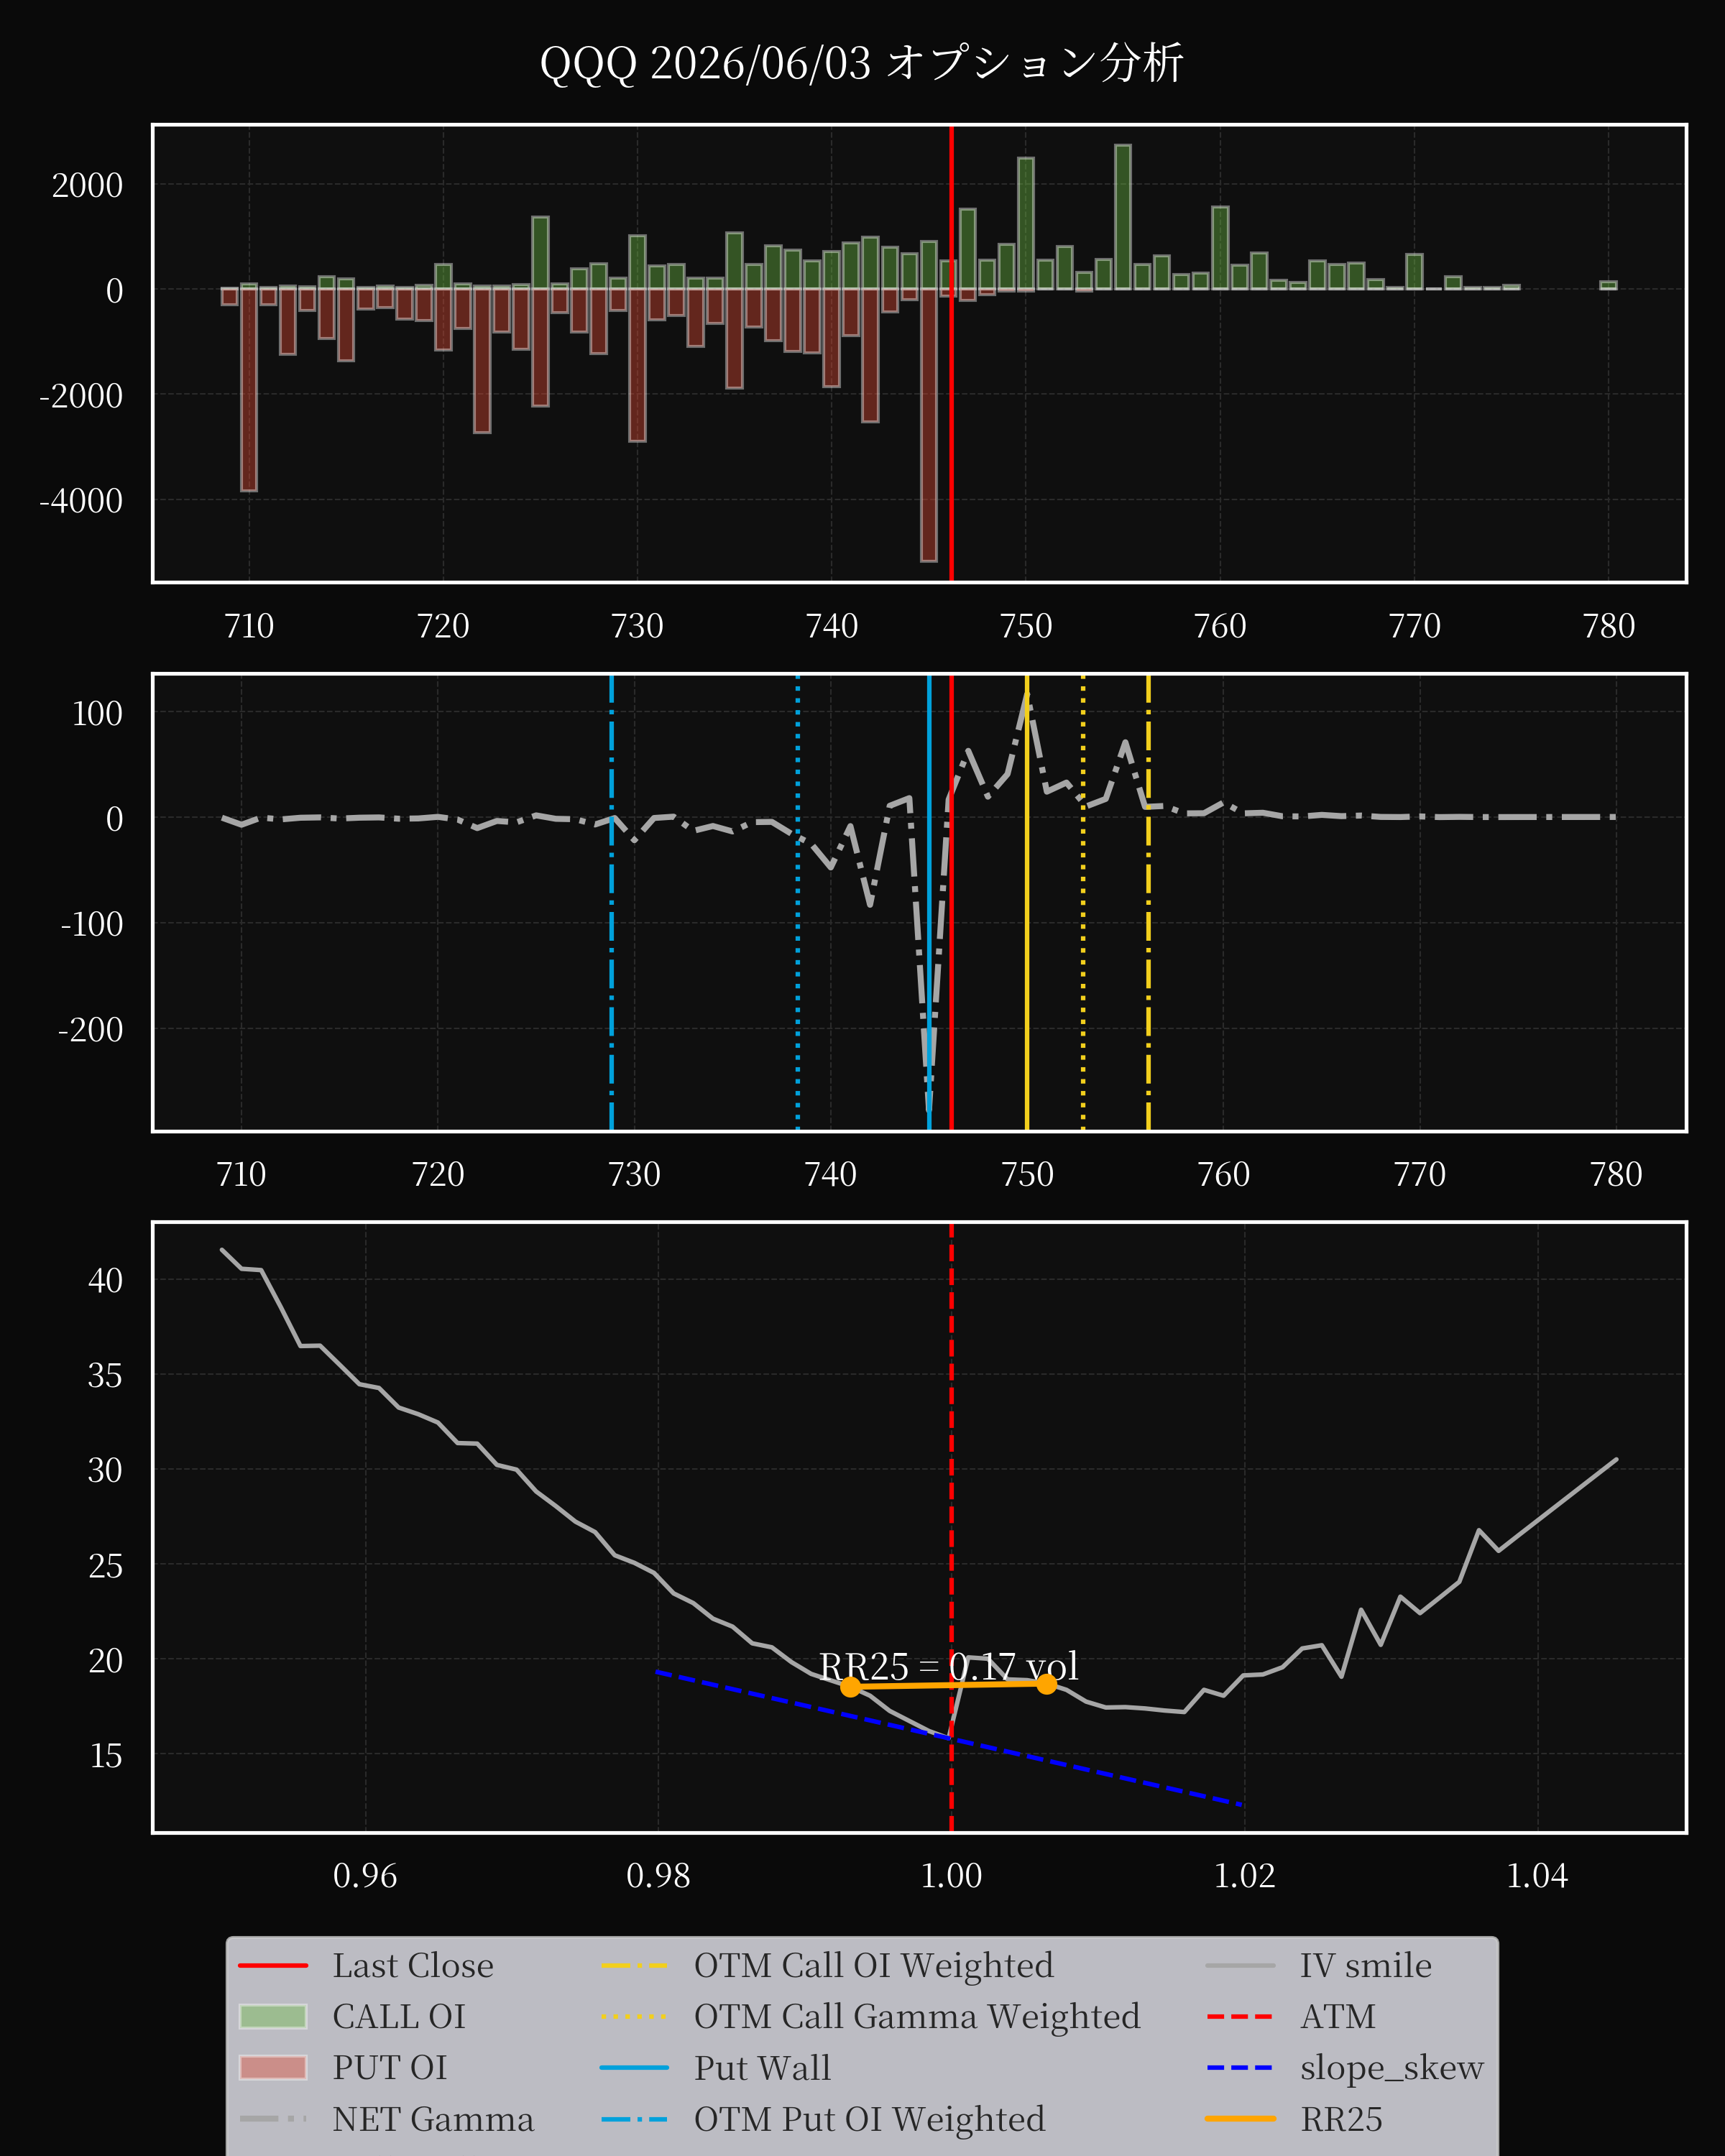Viewport: 1725px width, 2156px height.
Task: Click the chart title QQQ 2026/06/03 オプション分析
Action: 861,63
